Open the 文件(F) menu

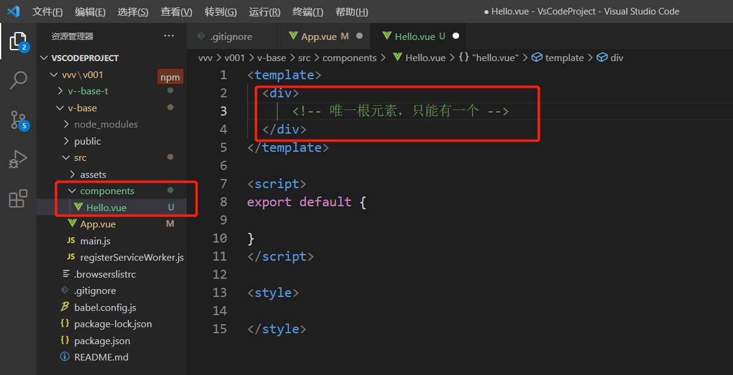click(48, 12)
